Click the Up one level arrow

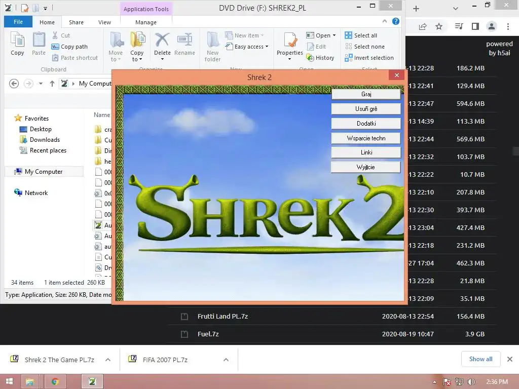(x=52, y=84)
